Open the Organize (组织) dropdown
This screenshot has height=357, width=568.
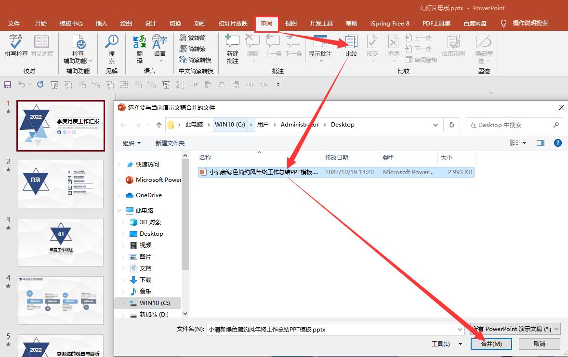click(132, 143)
